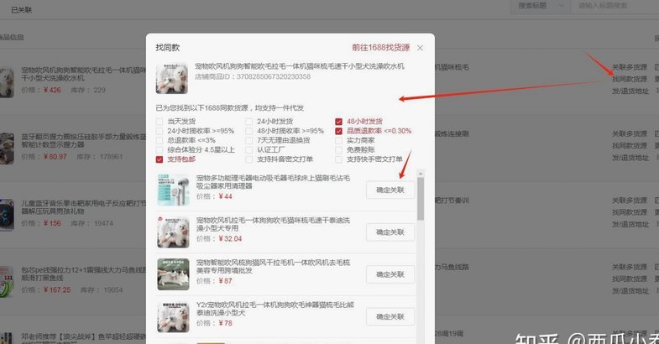Confirm 确定关联 for the ¥32.04 product
659x344 pixels.
tap(390, 232)
